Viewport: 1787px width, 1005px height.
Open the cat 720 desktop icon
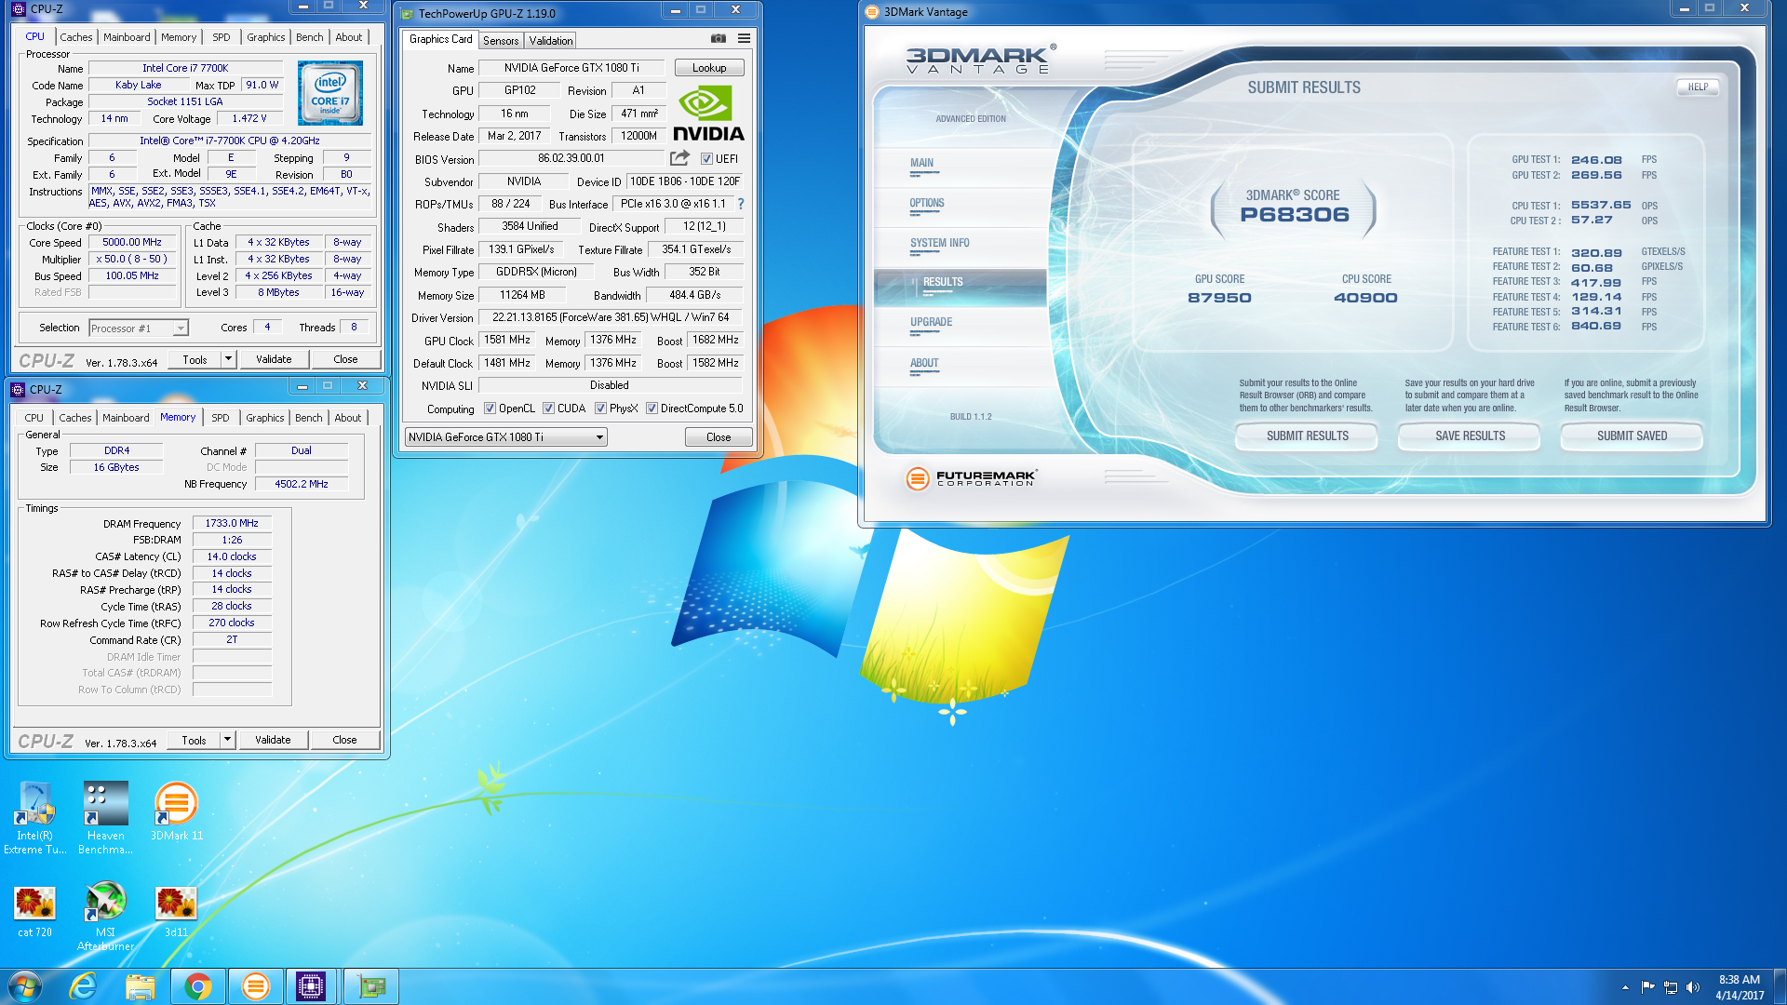click(35, 912)
